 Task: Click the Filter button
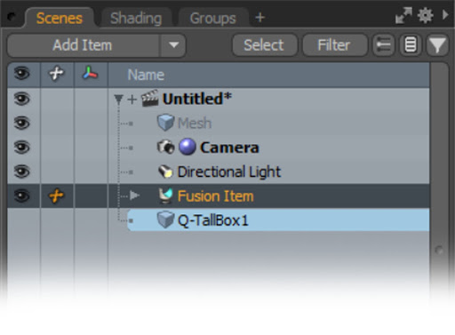coord(334,45)
